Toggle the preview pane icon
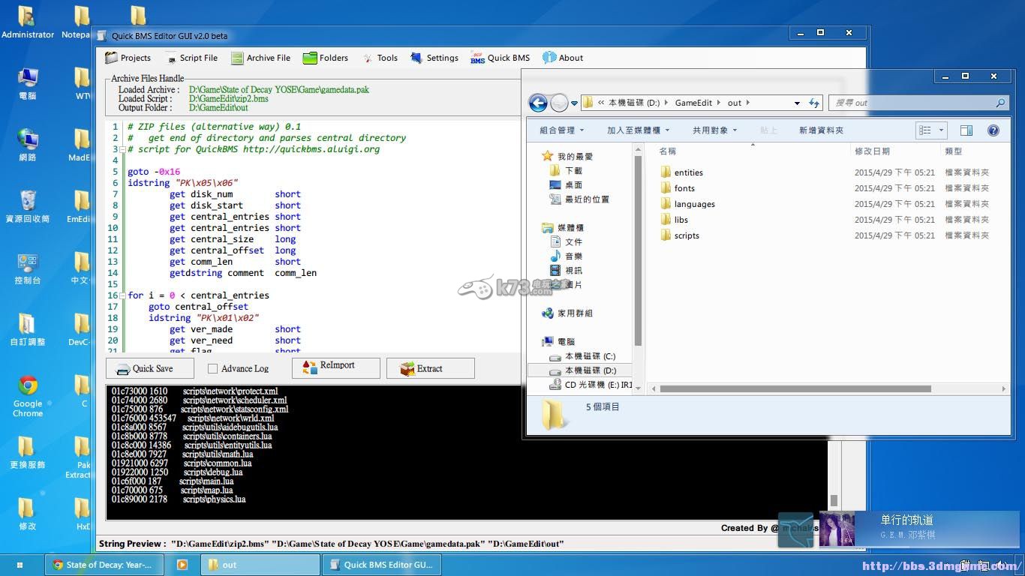This screenshot has height=576, width=1025. [x=966, y=130]
